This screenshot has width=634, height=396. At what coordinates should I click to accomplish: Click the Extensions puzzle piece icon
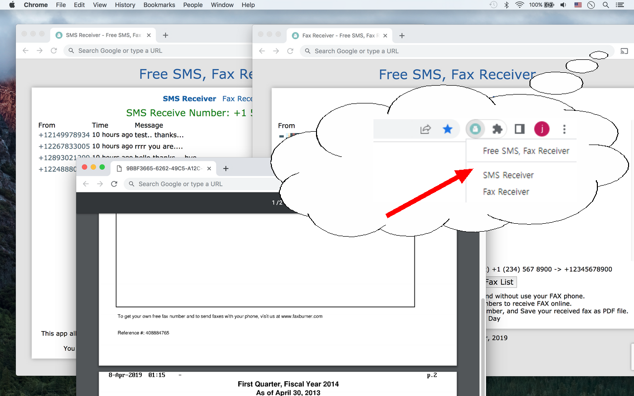coord(497,129)
